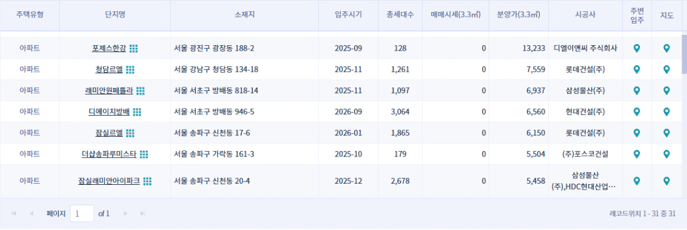This screenshot has height=230, width=687.
Task: Open grid icon next to 청담르엘
Action: 130,69
